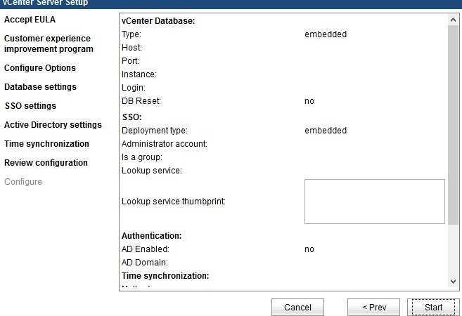Click the AD Enabled value no
This screenshot has width=462, height=316.
pyautogui.click(x=309, y=249)
